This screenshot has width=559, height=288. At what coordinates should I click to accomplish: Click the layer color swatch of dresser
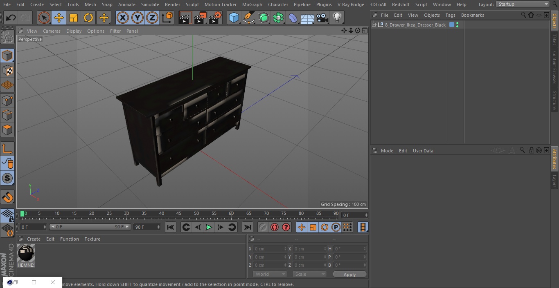click(x=452, y=25)
